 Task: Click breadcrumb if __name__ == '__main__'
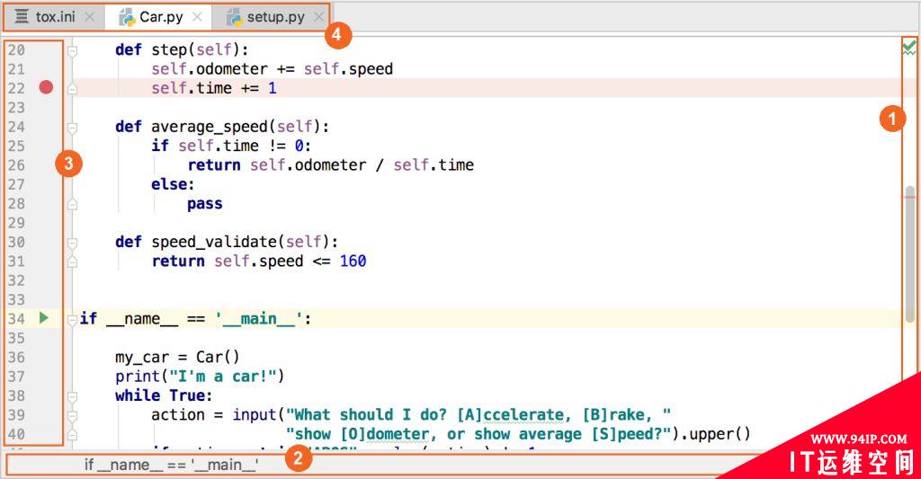(171, 465)
